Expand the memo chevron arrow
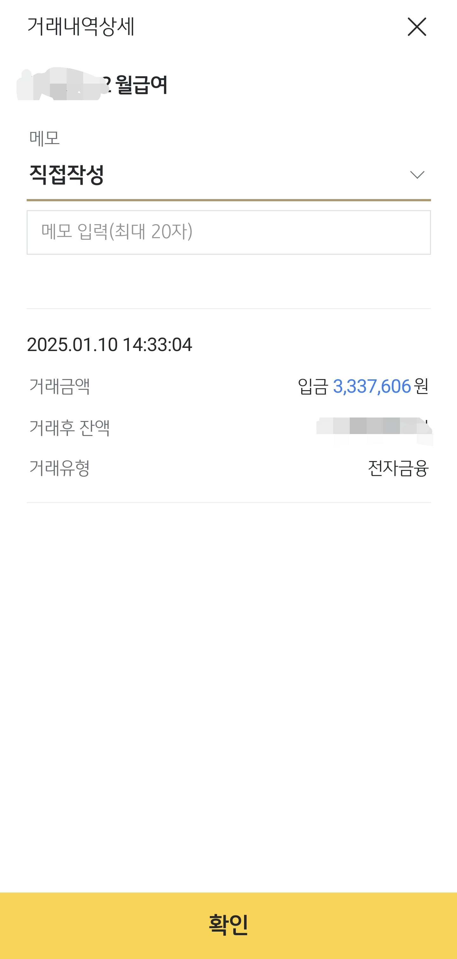 pos(417,175)
